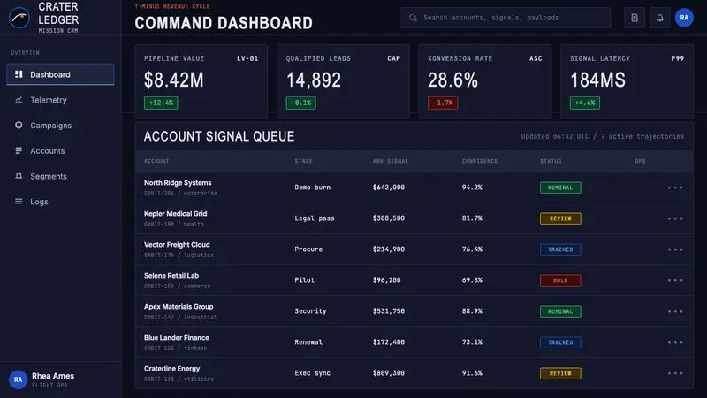
Task: Click the 94.2% confidence value
Action: [472, 188]
